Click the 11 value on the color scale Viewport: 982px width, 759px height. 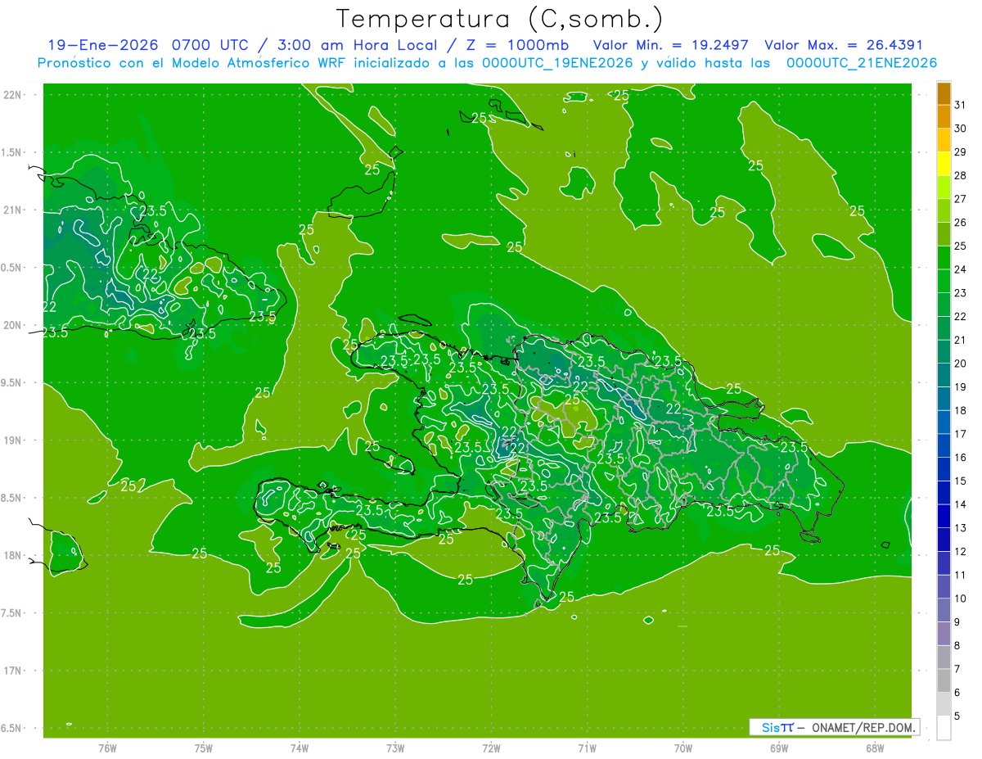pyautogui.click(x=961, y=575)
